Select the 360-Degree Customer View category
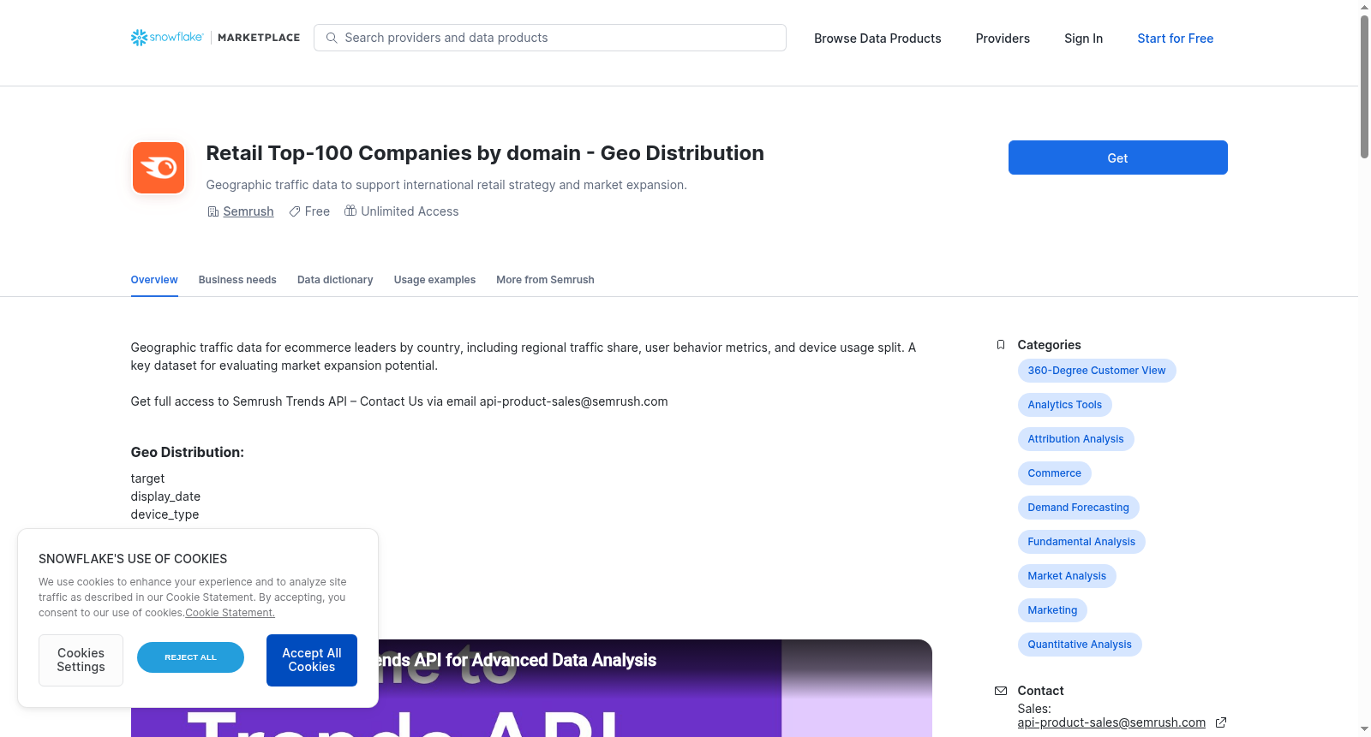Image resolution: width=1371 pixels, height=737 pixels. click(1097, 371)
